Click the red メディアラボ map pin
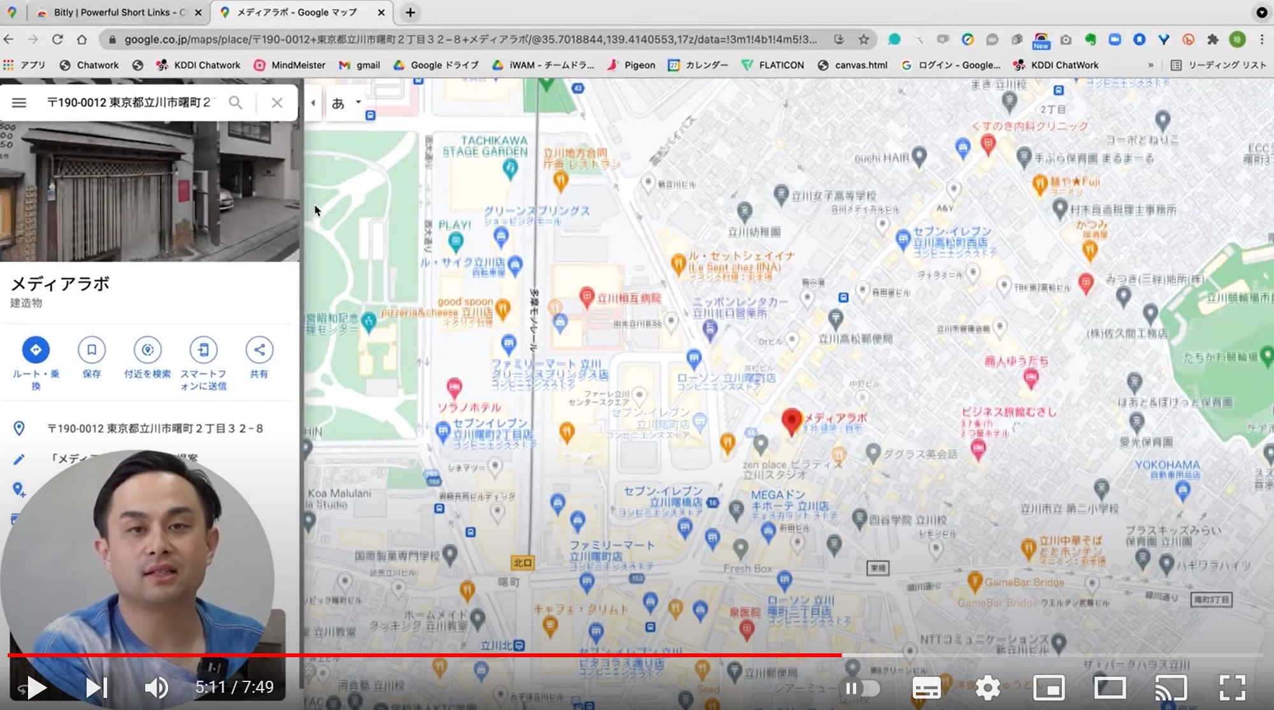 (x=791, y=423)
